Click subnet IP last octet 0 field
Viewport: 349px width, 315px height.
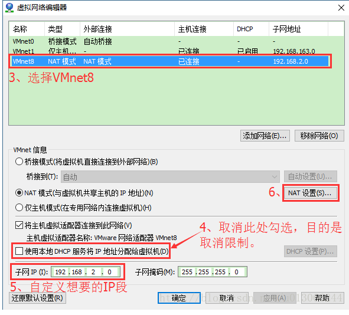point(109,272)
